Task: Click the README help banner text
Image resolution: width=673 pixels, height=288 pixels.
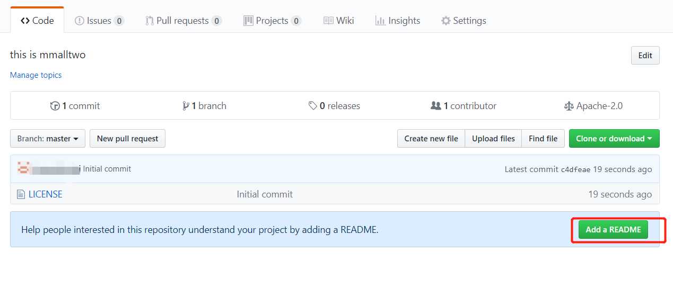Action: coord(200,230)
